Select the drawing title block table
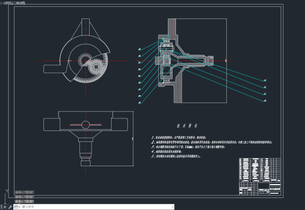This screenshot has height=210, width=305. click(260, 177)
